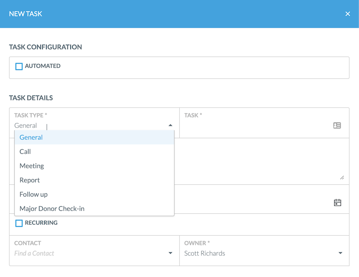359x277 pixels.
Task: Select General from task type list
Action: [94, 137]
